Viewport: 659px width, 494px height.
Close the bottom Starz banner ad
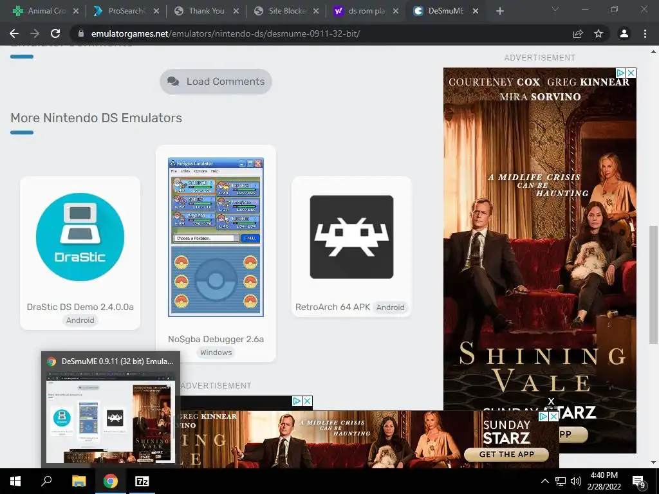tap(554, 416)
